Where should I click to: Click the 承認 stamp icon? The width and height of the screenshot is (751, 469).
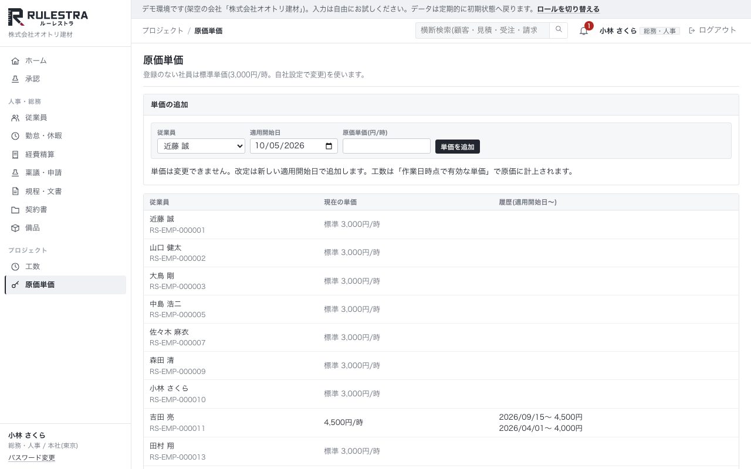(x=15, y=79)
